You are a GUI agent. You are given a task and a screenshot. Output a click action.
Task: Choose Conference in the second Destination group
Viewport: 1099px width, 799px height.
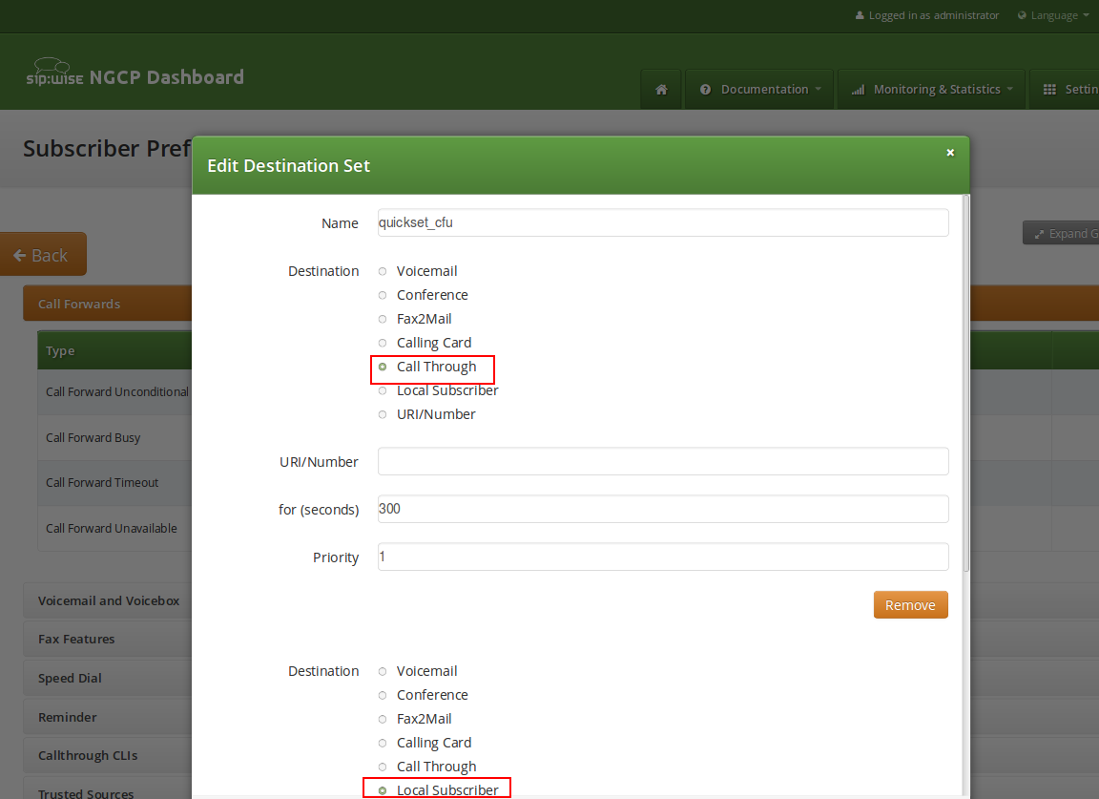(x=382, y=695)
